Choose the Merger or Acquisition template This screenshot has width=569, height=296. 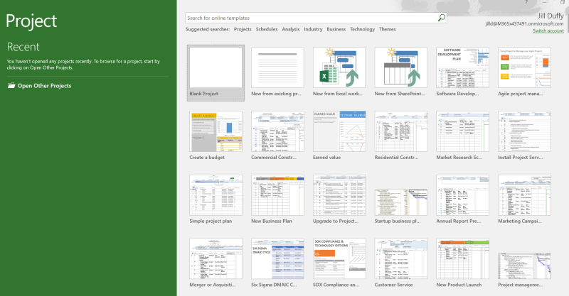216,258
